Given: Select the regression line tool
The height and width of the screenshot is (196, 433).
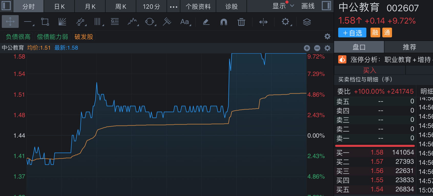Looking at the screenshot, I should [167, 22].
